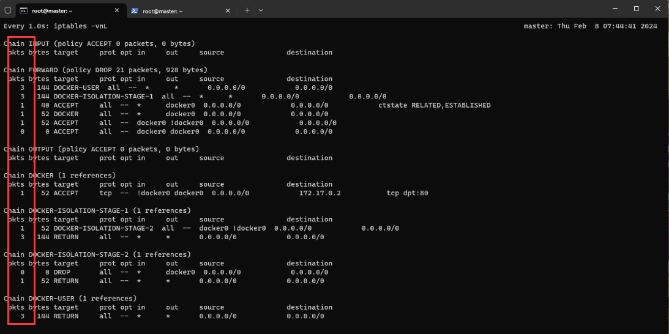Click the DOCKER-ISOLATION-STAGE-2 target in the rule row

click(103, 228)
